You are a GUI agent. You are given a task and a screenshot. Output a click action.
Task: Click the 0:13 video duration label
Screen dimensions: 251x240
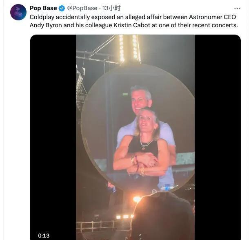(44, 235)
